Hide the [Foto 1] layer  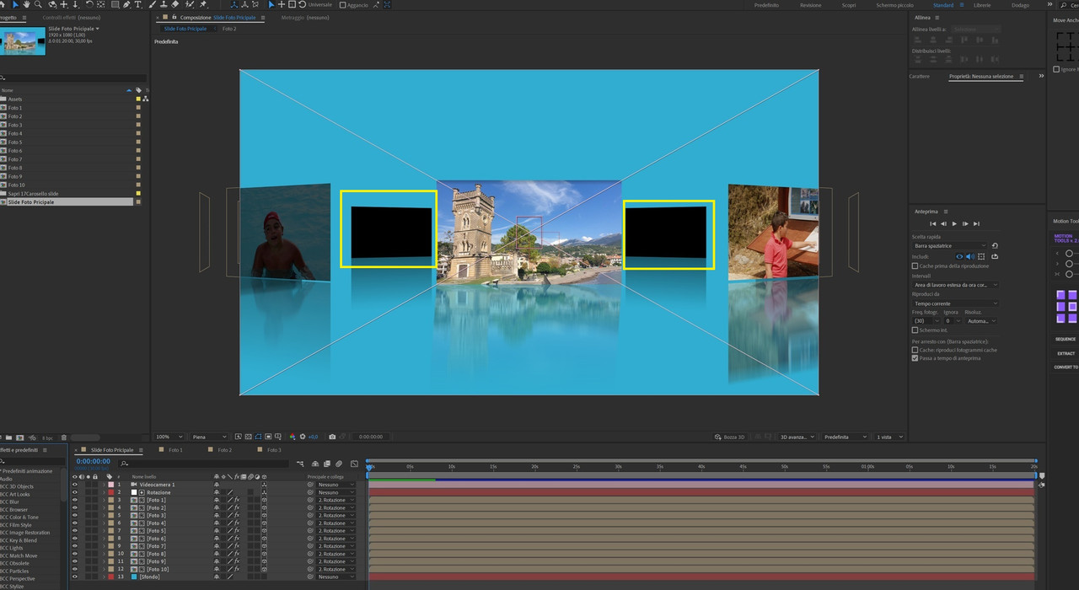tap(75, 500)
